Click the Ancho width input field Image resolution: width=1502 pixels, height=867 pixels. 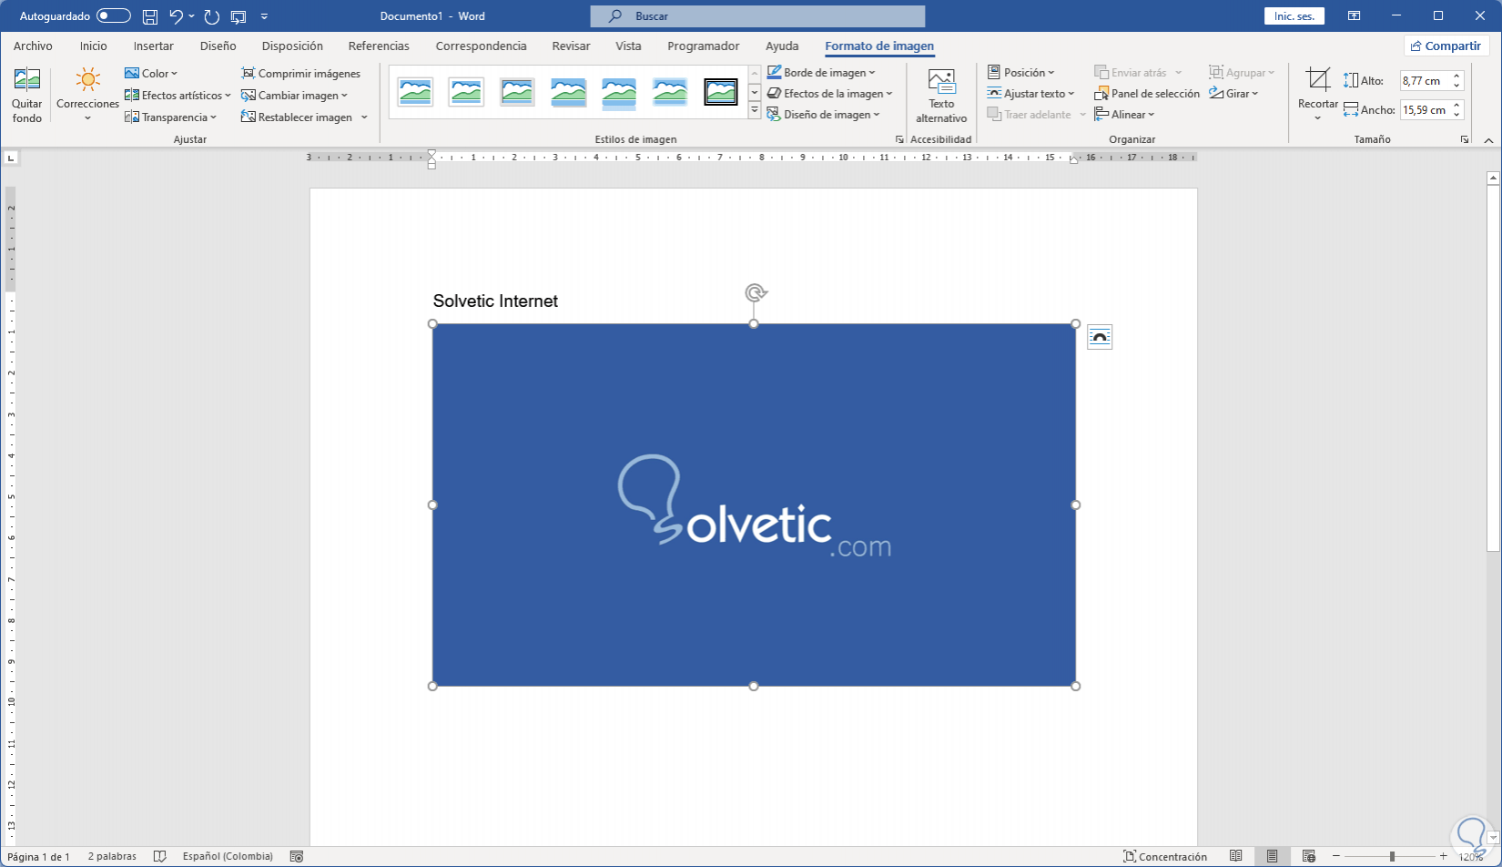coord(1425,110)
